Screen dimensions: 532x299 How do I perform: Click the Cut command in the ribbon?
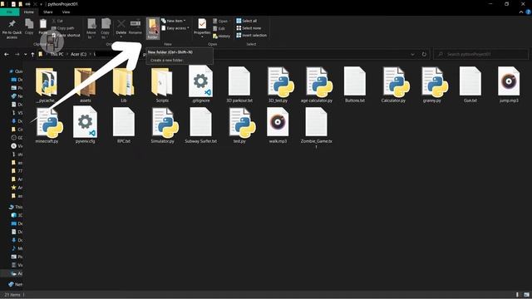click(x=57, y=21)
